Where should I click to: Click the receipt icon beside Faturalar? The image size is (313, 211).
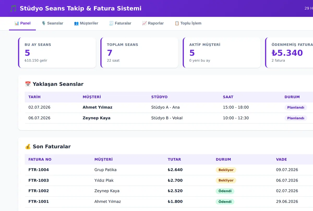[x=111, y=23]
